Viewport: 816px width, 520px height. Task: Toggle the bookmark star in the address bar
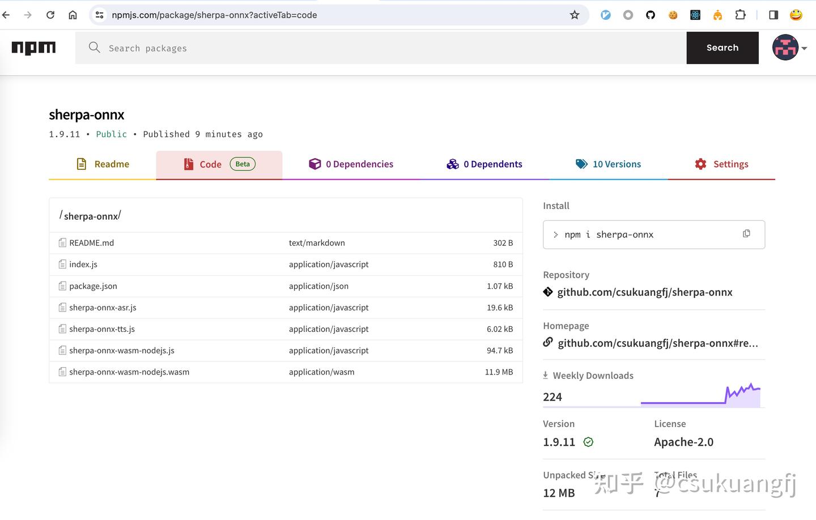(x=575, y=15)
